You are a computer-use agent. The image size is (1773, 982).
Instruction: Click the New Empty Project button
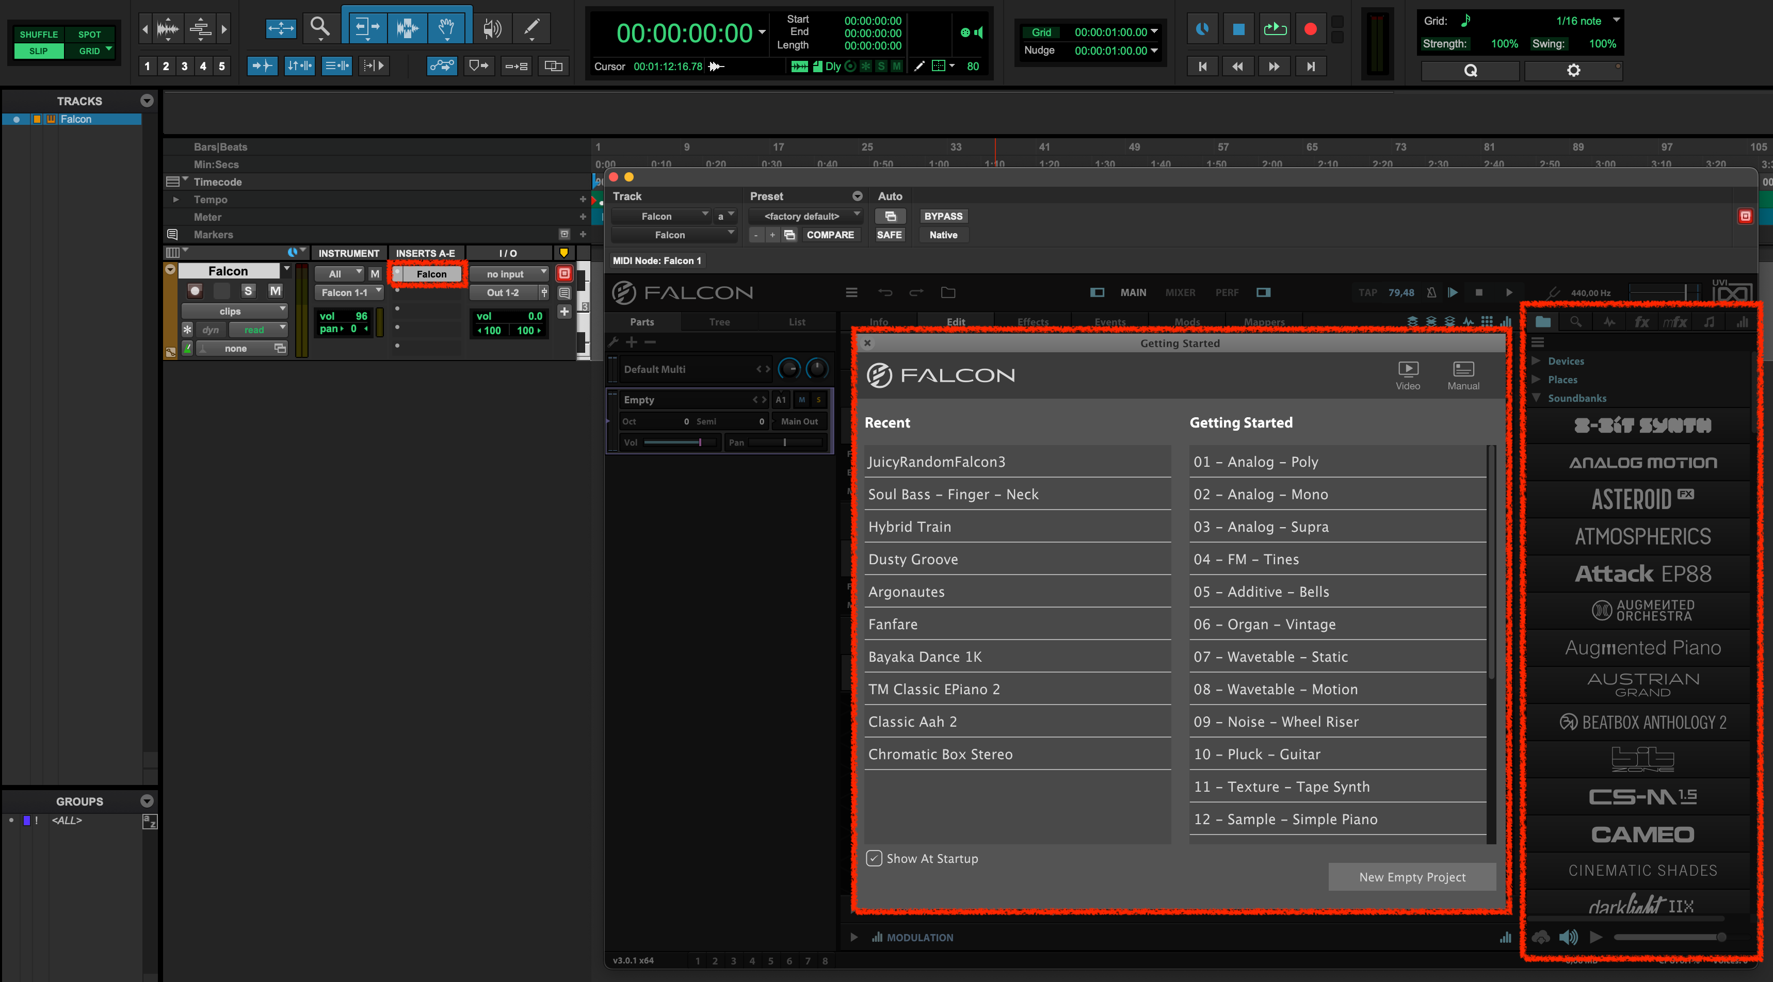tap(1412, 877)
